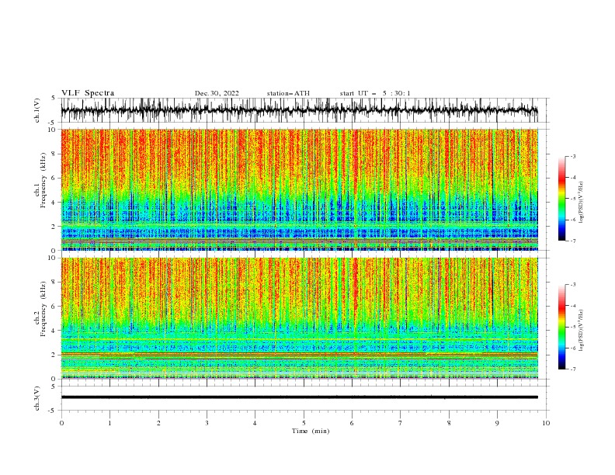This screenshot has width=615, height=475.
Task: Click the date "Dec.30, 2022"
Action: (217, 93)
